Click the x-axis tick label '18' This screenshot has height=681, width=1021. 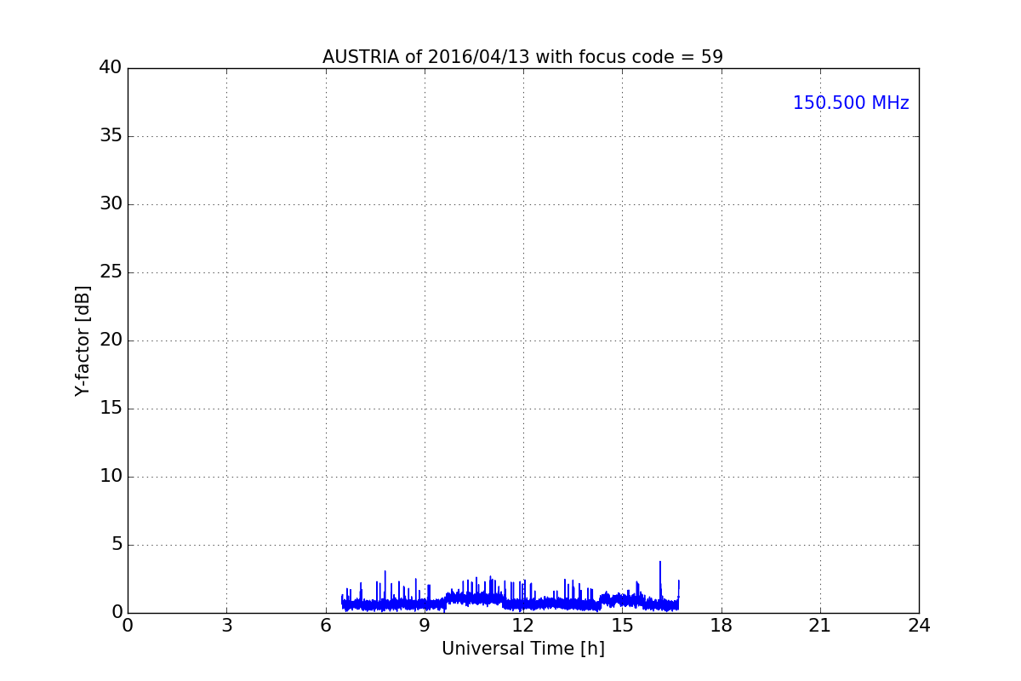pos(722,626)
